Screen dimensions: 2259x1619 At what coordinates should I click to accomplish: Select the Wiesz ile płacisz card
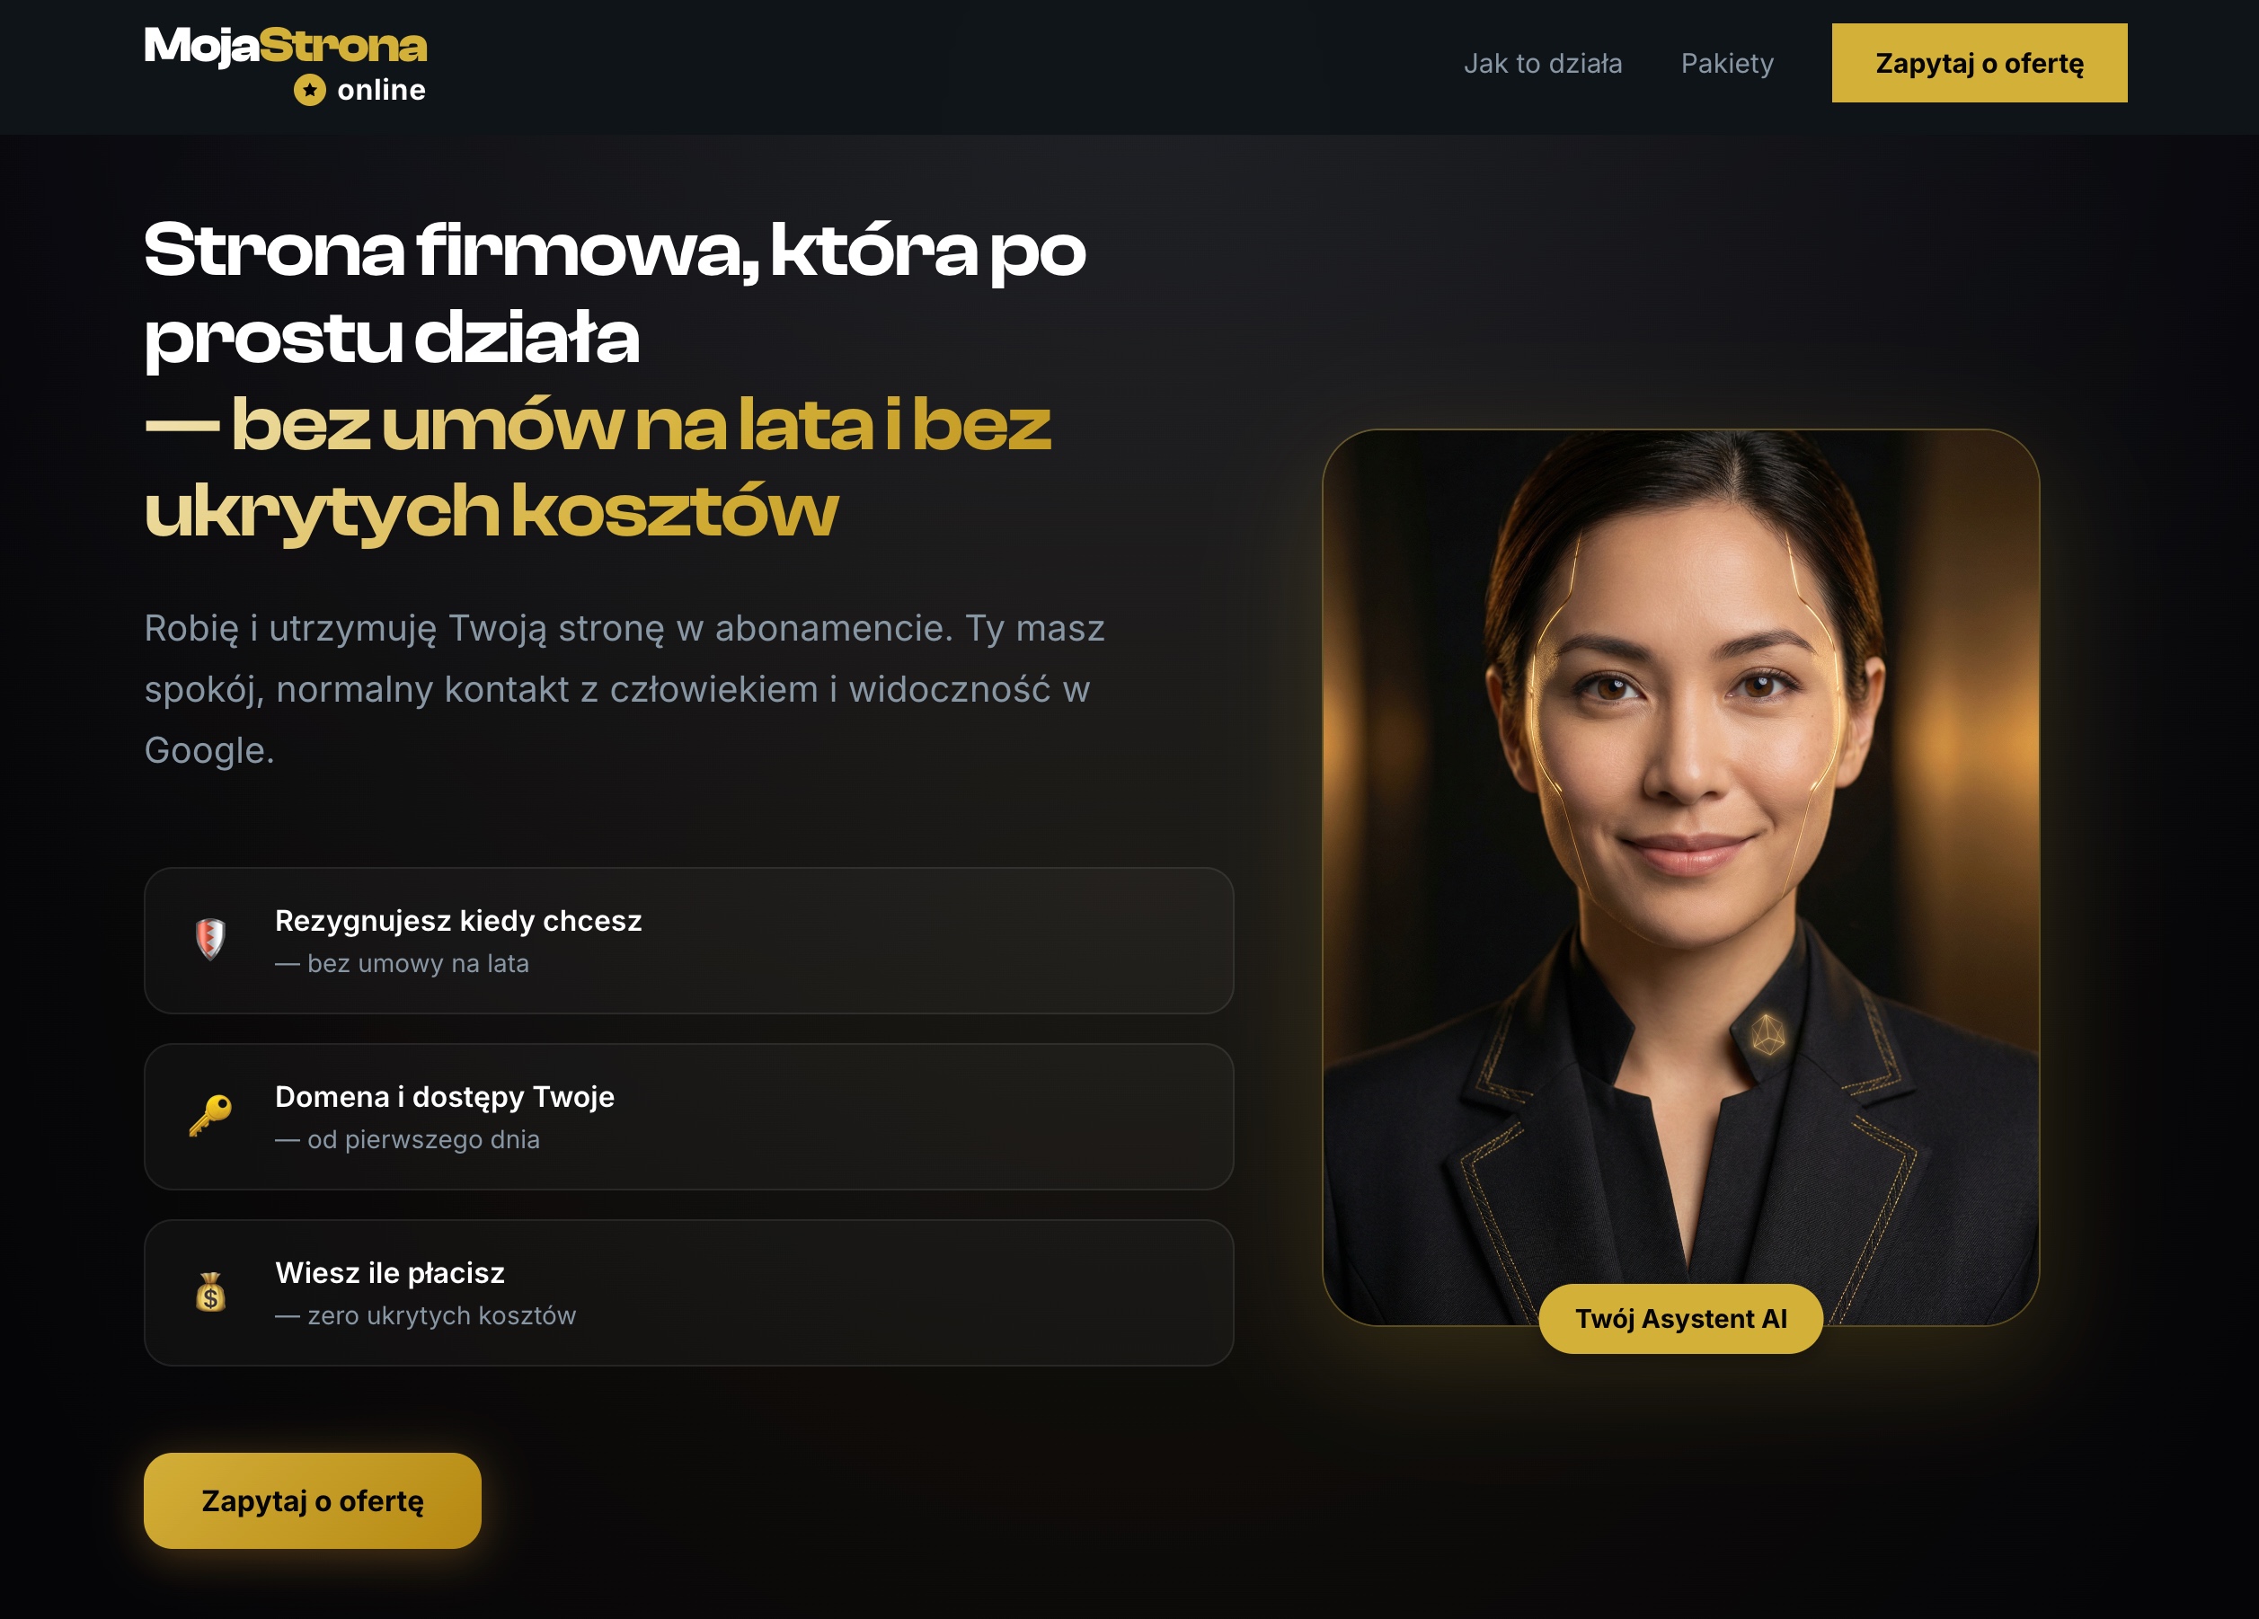click(x=689, y=1292)
